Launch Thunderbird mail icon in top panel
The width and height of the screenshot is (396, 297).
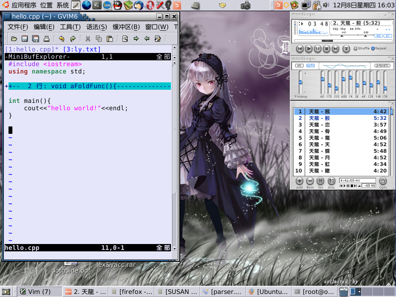coord(138,5)
